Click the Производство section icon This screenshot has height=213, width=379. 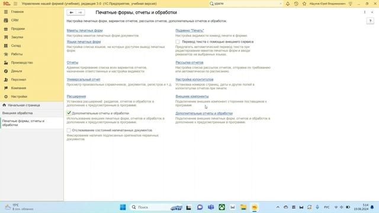6,63
